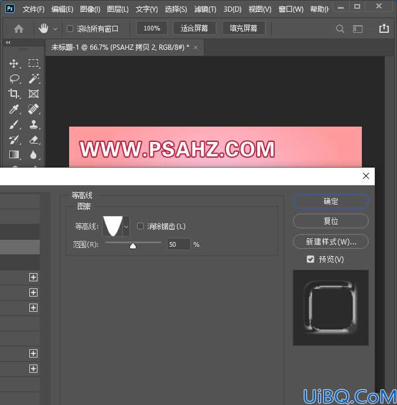Select the Magic Wand tool
This screenshot has height=405, width=397.
tap(34, 79)
